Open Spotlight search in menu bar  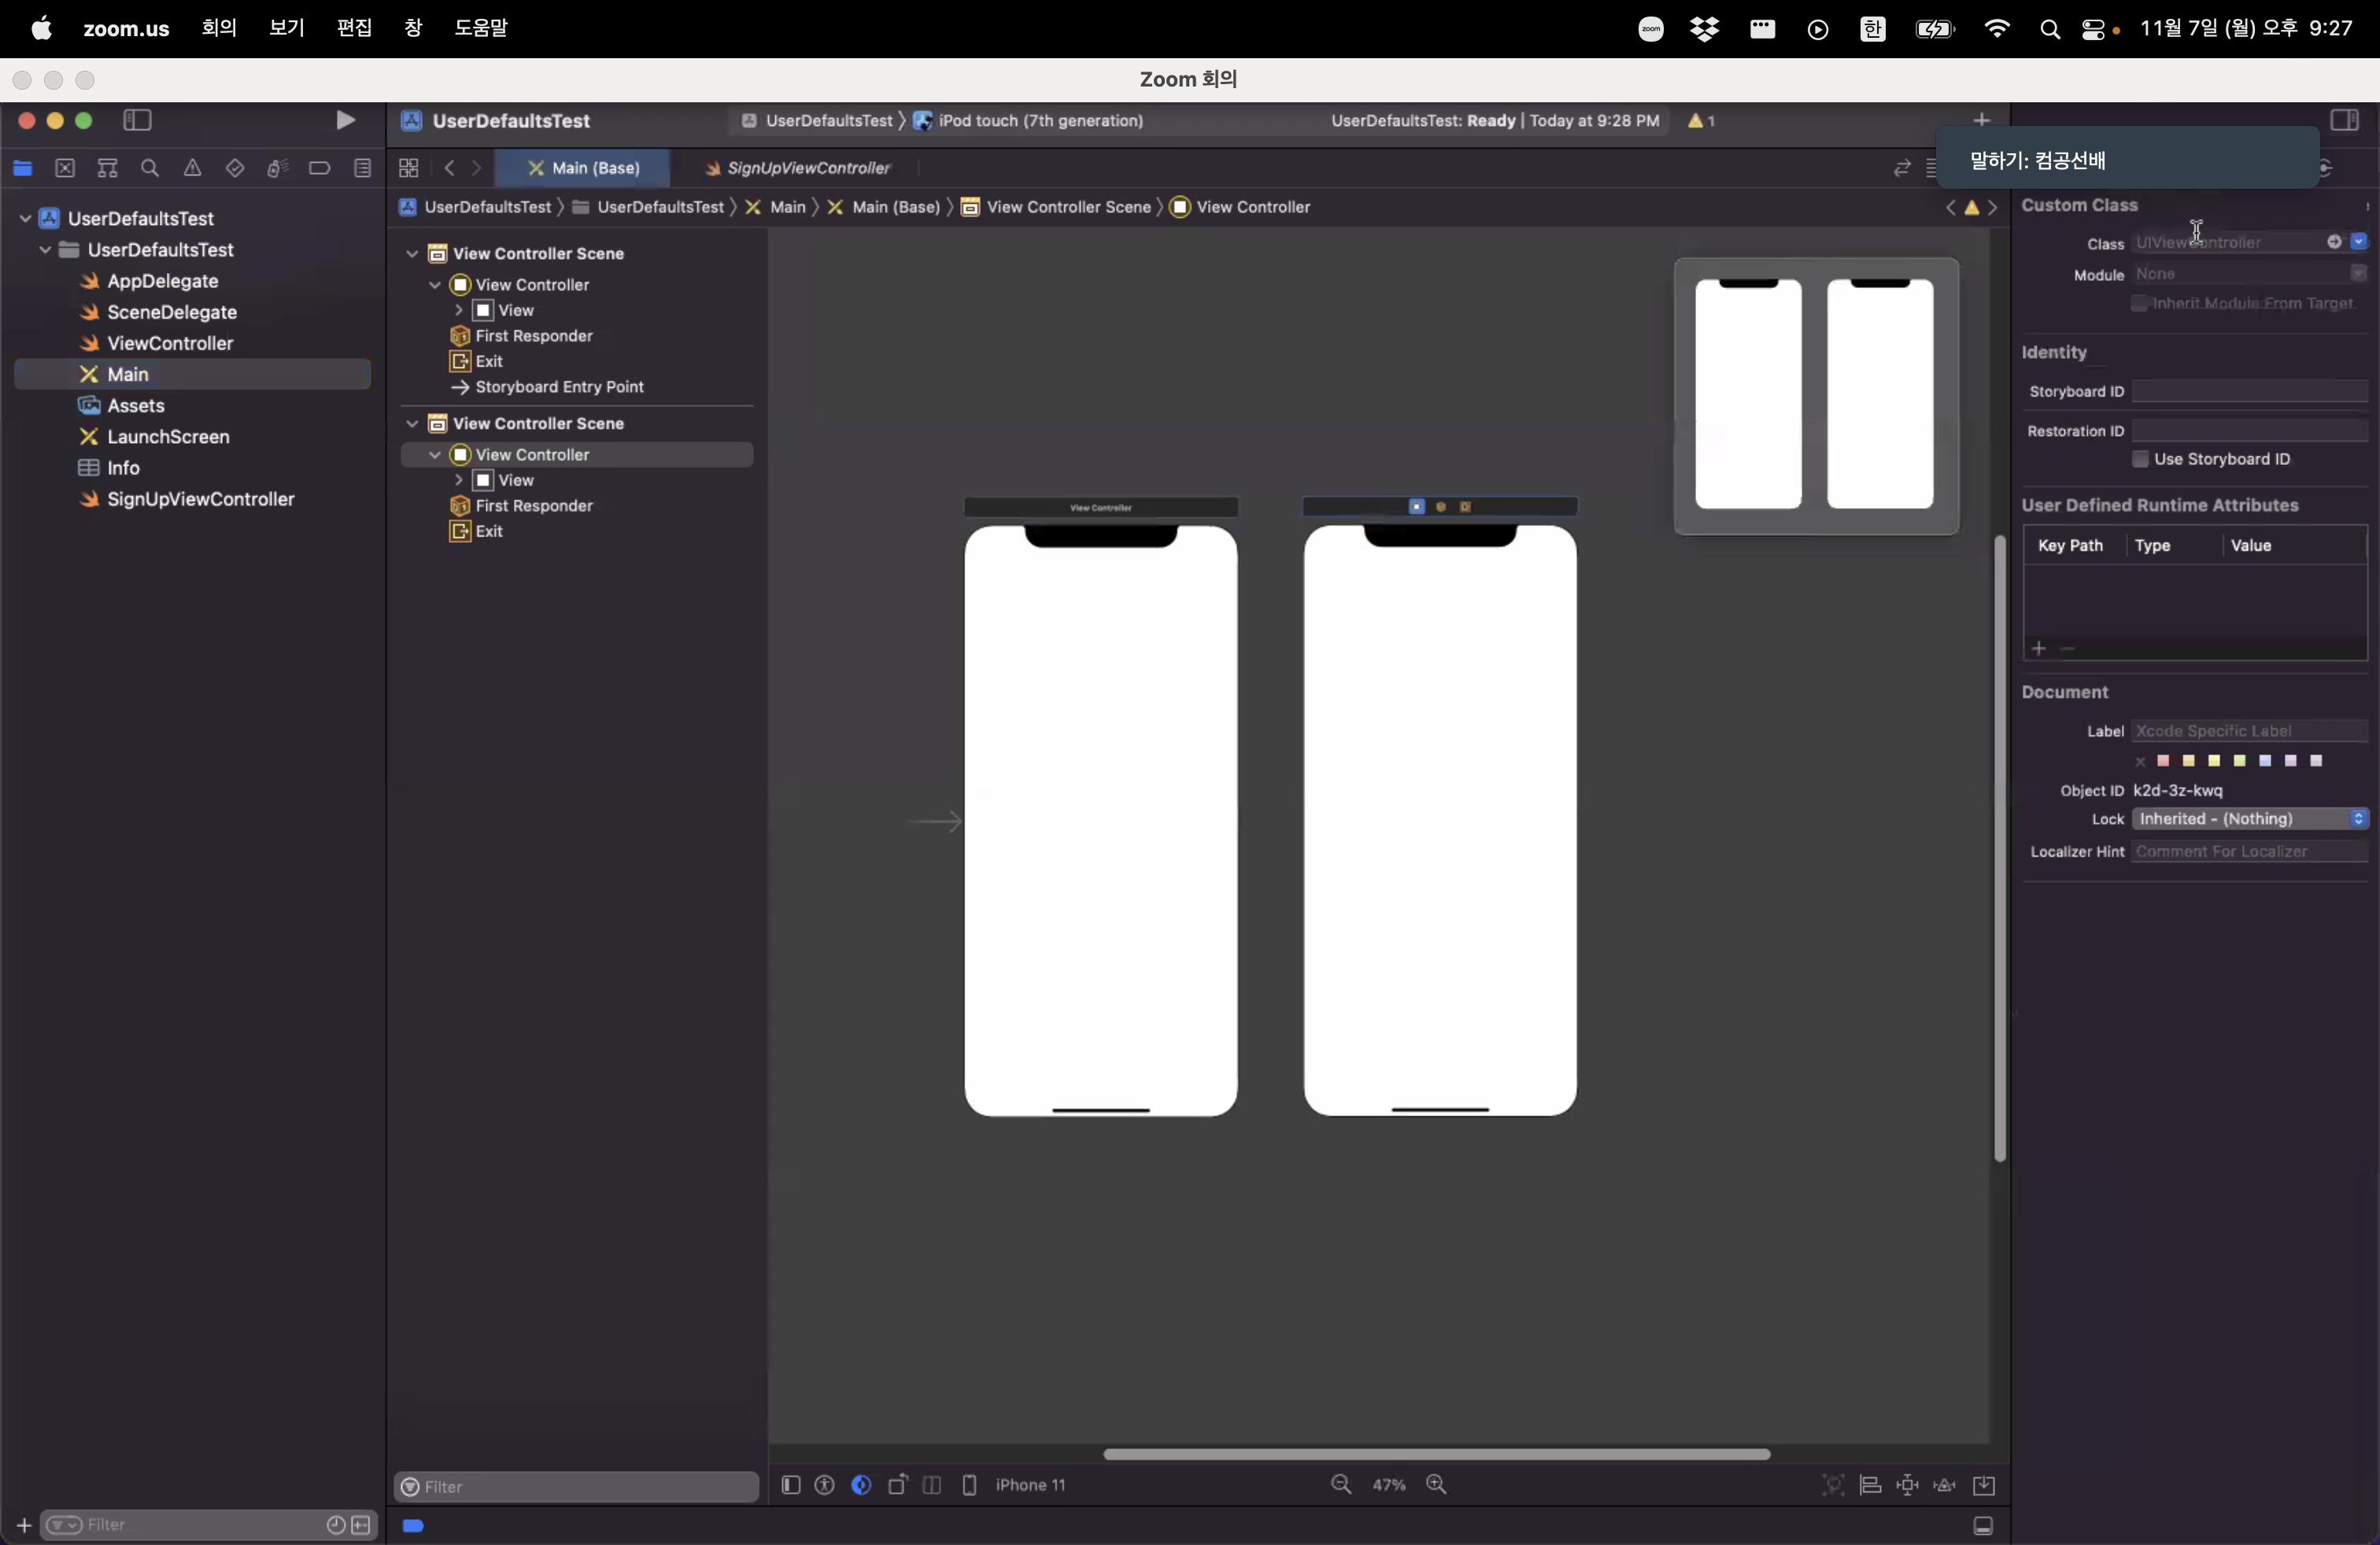[2049, 29]
